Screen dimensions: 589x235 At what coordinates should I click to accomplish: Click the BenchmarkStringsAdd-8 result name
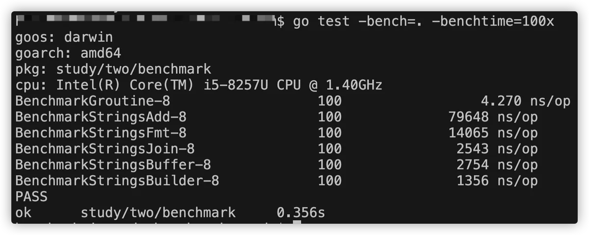[x=101, y=117]
